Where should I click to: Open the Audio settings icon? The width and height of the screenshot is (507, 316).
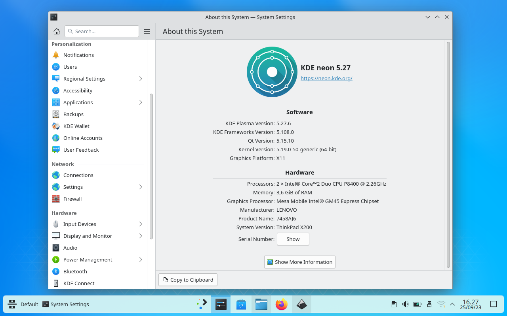click(x=56, y=248)
